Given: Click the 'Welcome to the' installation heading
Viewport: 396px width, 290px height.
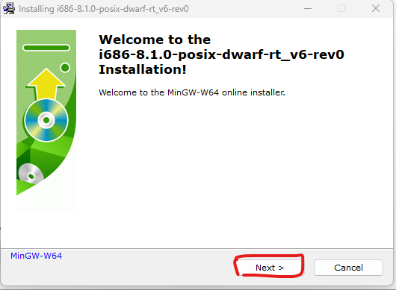Looking at the screenshot, I should pos(221,54).
